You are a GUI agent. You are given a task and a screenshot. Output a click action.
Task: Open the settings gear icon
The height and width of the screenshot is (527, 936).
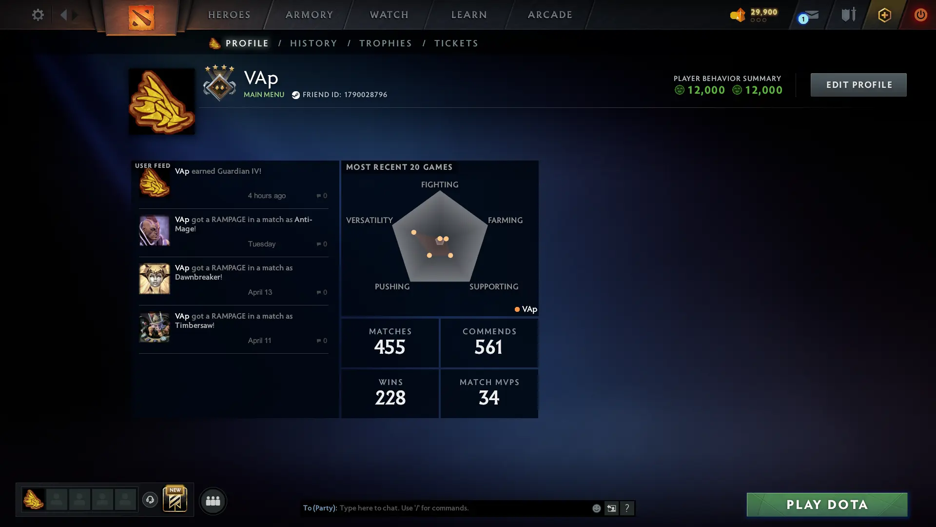coord(38,15)
